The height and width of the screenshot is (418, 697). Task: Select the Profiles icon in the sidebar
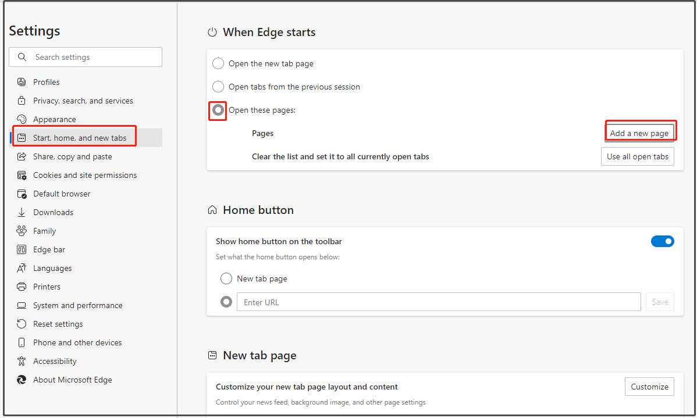click(x=22, y=82)
